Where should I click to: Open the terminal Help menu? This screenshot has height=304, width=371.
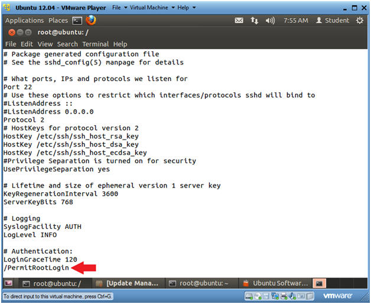[x=120, y=44]
